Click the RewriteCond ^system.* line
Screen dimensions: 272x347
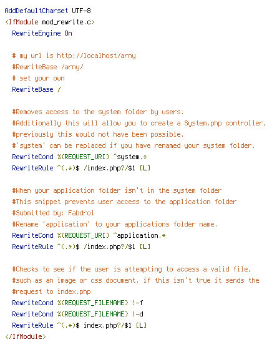(x=79, y=157)
